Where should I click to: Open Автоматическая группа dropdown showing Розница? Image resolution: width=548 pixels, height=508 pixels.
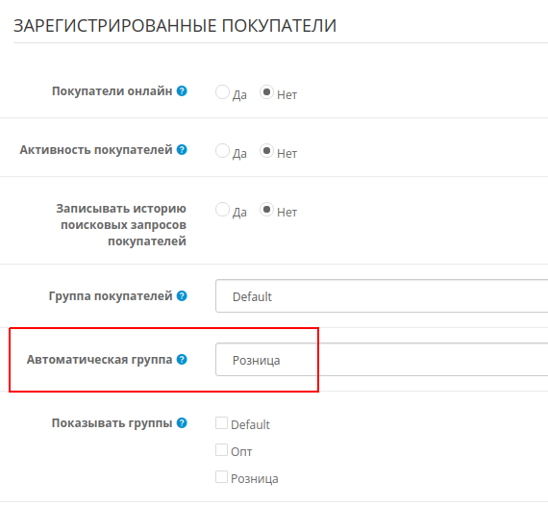[x=382, y=360]
